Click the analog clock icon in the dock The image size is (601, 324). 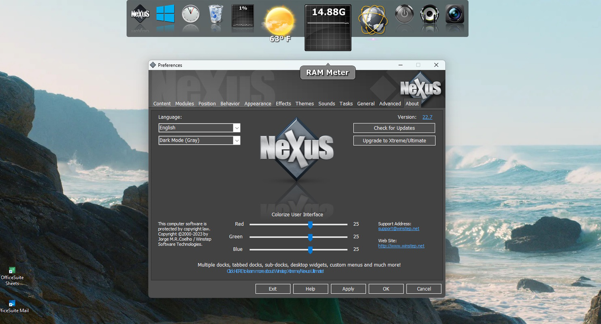click(190, 14)
